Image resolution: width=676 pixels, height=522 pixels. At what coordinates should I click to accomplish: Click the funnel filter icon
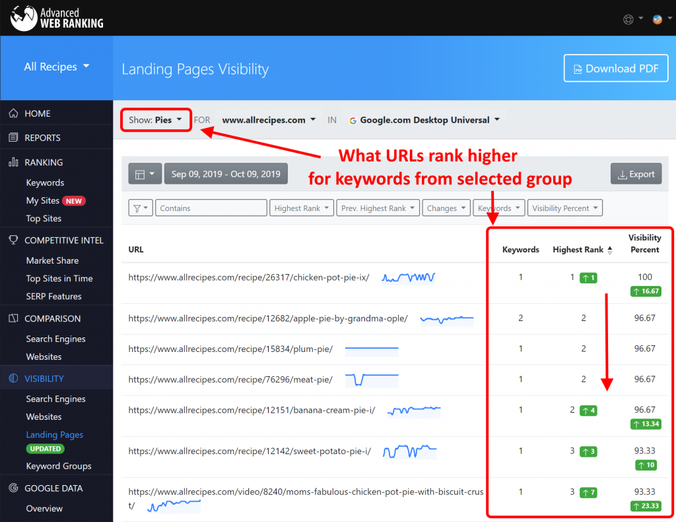tap(141, 208)
